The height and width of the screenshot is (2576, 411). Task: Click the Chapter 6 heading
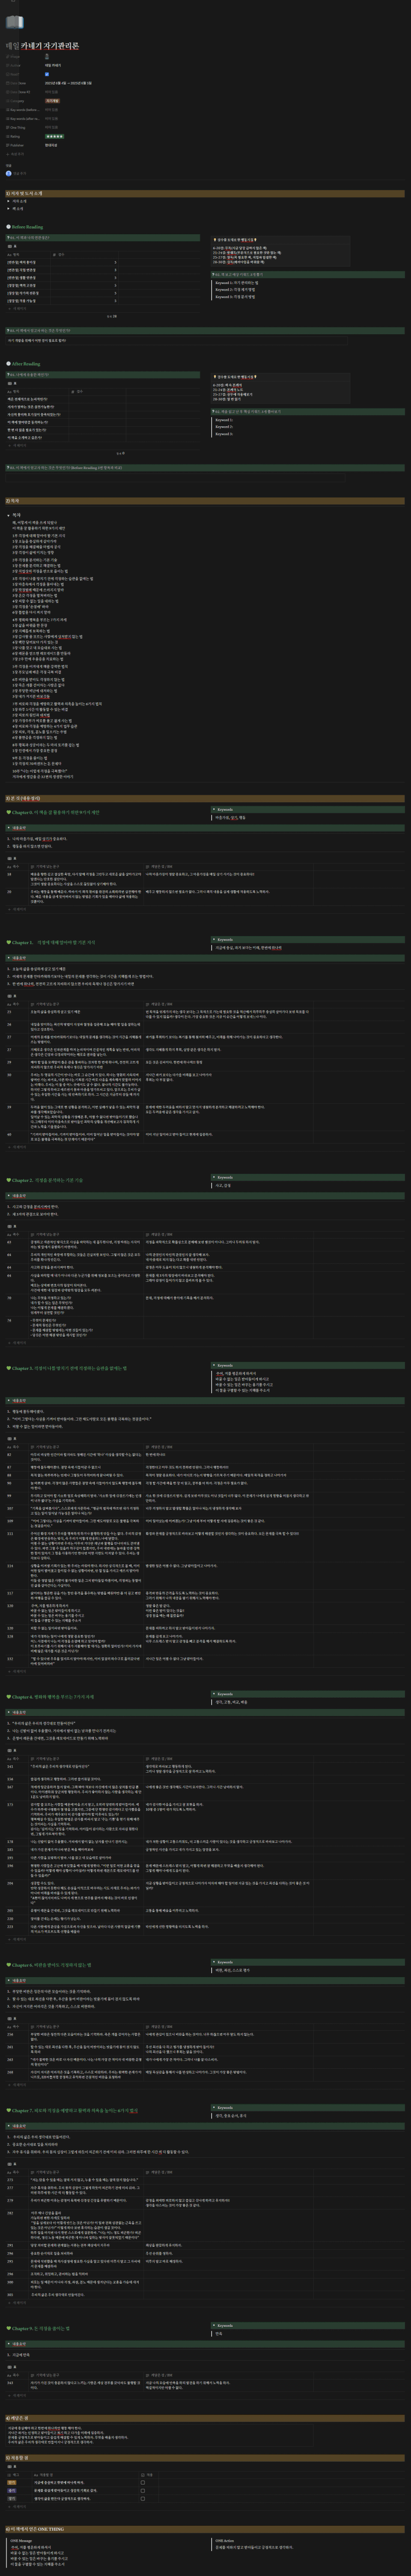(49, 1964)
